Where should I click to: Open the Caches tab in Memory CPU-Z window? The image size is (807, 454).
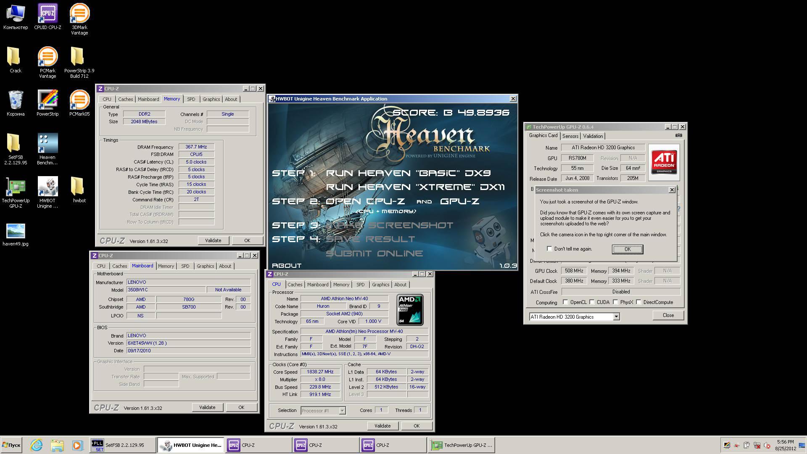click(x=125, y=99)
